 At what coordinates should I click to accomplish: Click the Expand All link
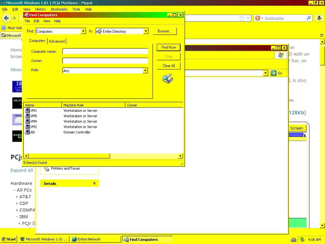[x=22, y=170]
